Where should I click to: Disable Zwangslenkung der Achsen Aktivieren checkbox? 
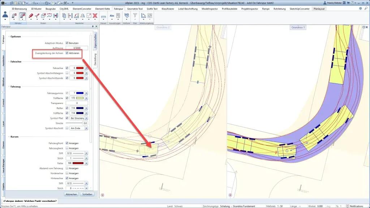click(67, 53)
